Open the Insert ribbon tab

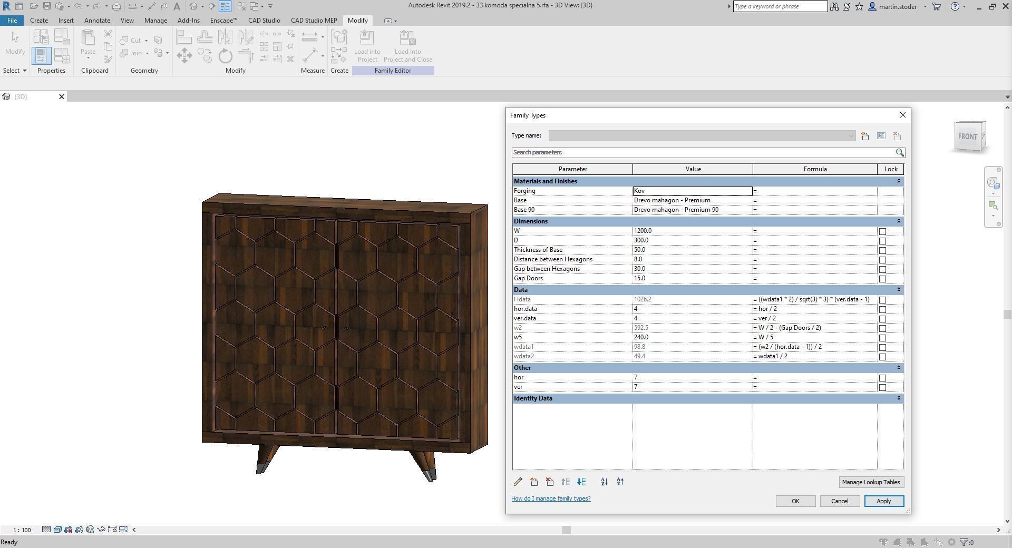(x=66, y=20)
